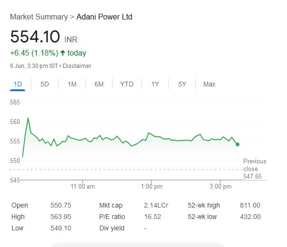Click the 1:00 pm time axis marker
The width and height of the screenshot is (287, 247).
tap(152, 187)
